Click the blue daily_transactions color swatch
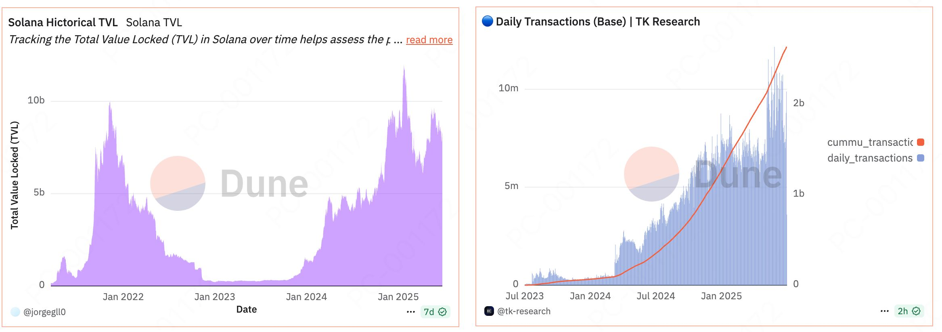942x332 pixels. tap(921, 158)
